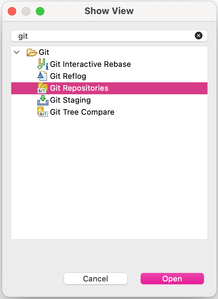Collapse the Git category chevron

coord(17,52)
